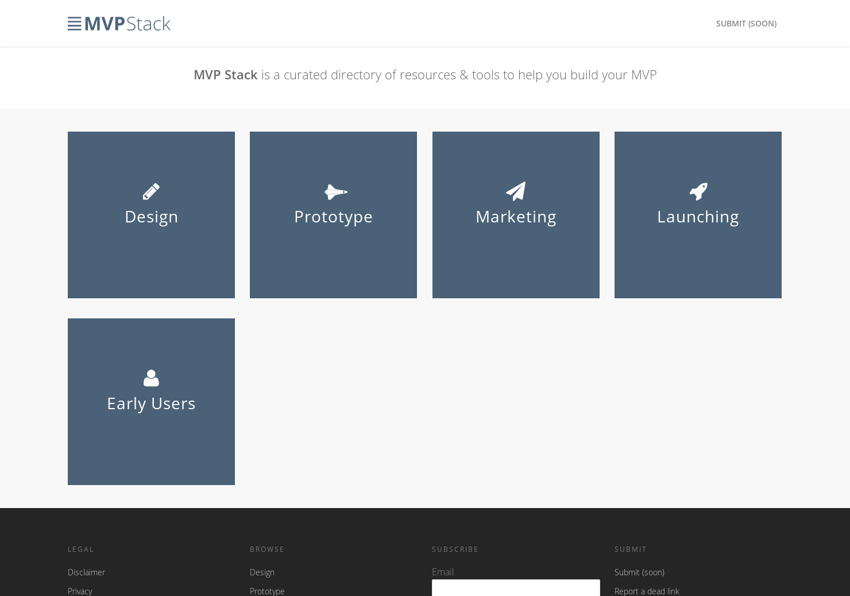Screen dimensions: 850x596
Task: Open the Design link under Browse
Action: [x=262, y=572]
